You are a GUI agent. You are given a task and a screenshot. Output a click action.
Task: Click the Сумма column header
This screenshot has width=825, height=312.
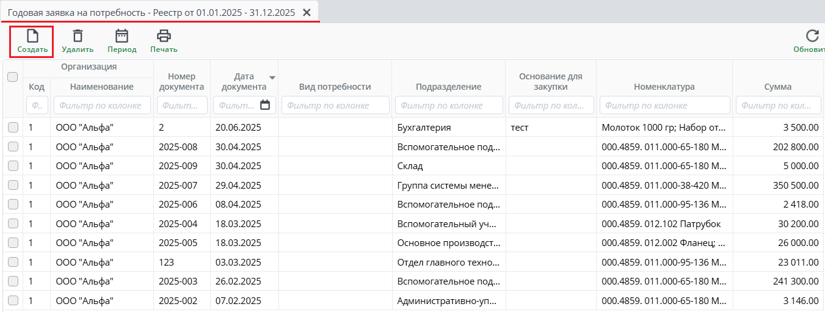tap(777, 87)
